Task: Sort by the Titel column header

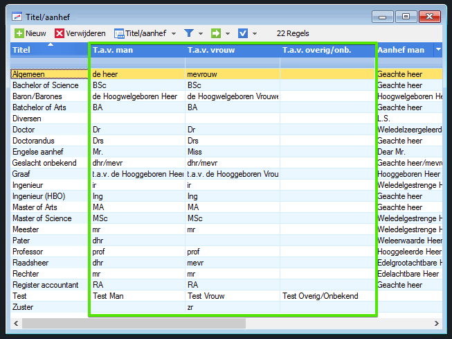Action: (42, 50)
